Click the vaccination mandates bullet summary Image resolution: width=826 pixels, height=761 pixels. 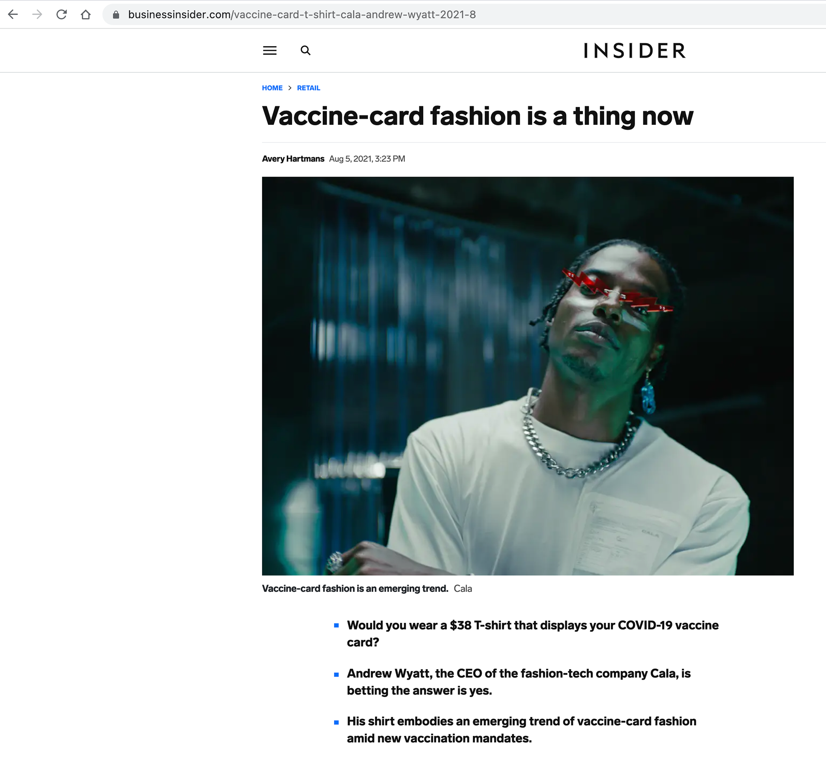pyautogui.click(x=521, y=730)
